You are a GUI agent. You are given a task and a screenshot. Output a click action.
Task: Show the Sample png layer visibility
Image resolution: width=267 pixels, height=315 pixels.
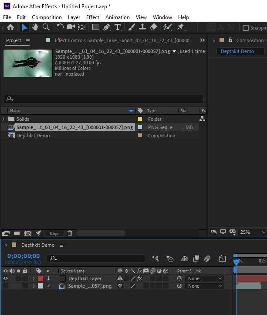[6, 286]
